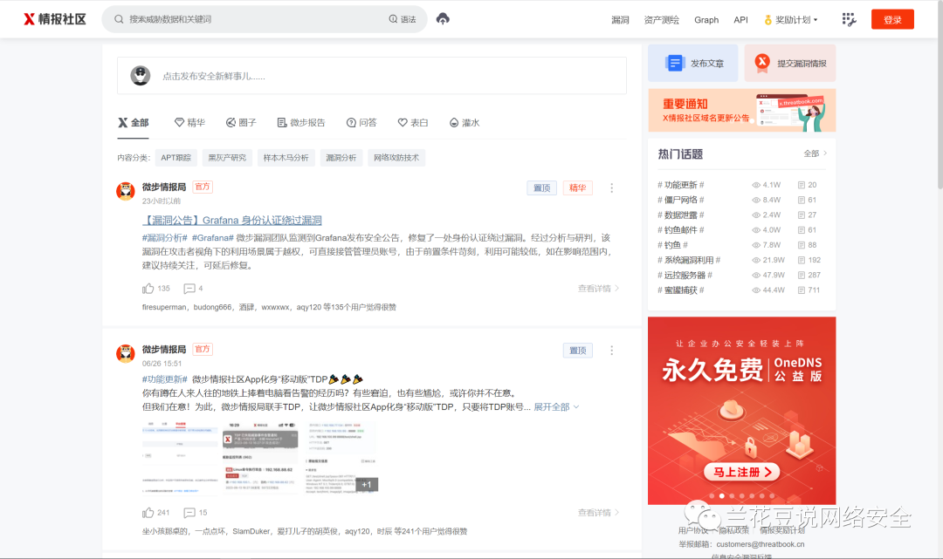Click the red 登录 button
943x559 pixels.
(x=892, y=19)
